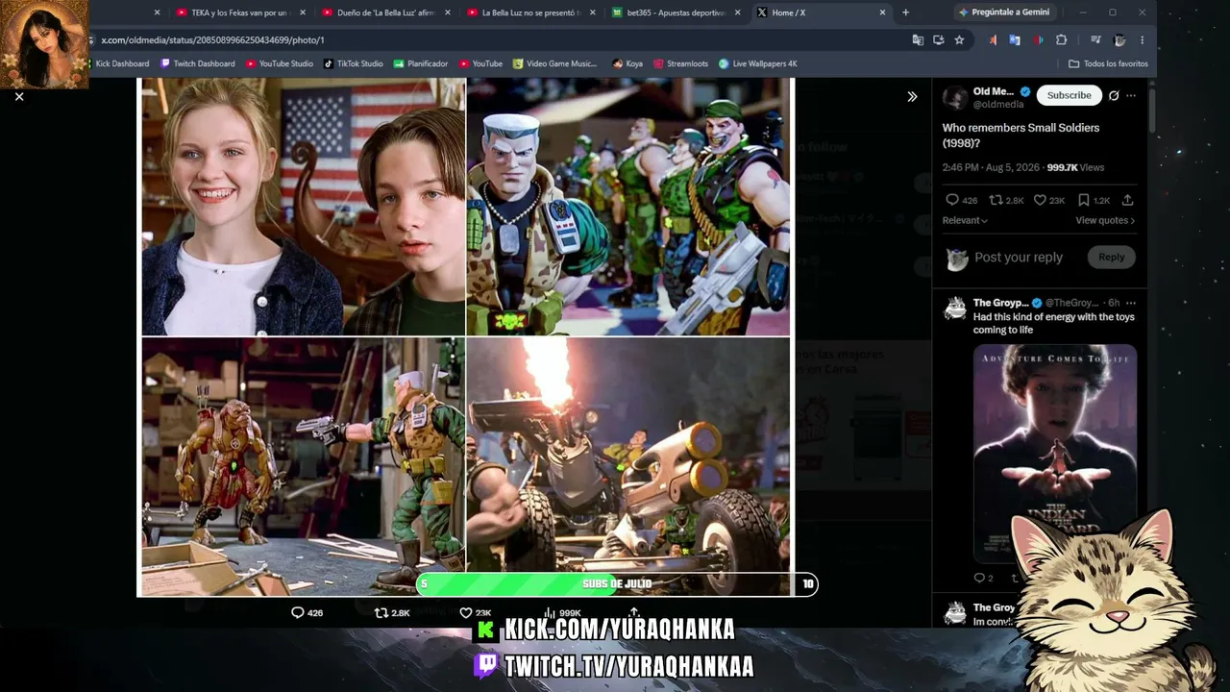
Task: Click the Post your reply field
Action: pyautogui.click(x=1019, y=257)
